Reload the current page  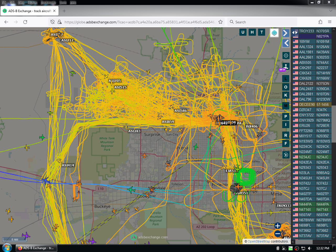25,22
